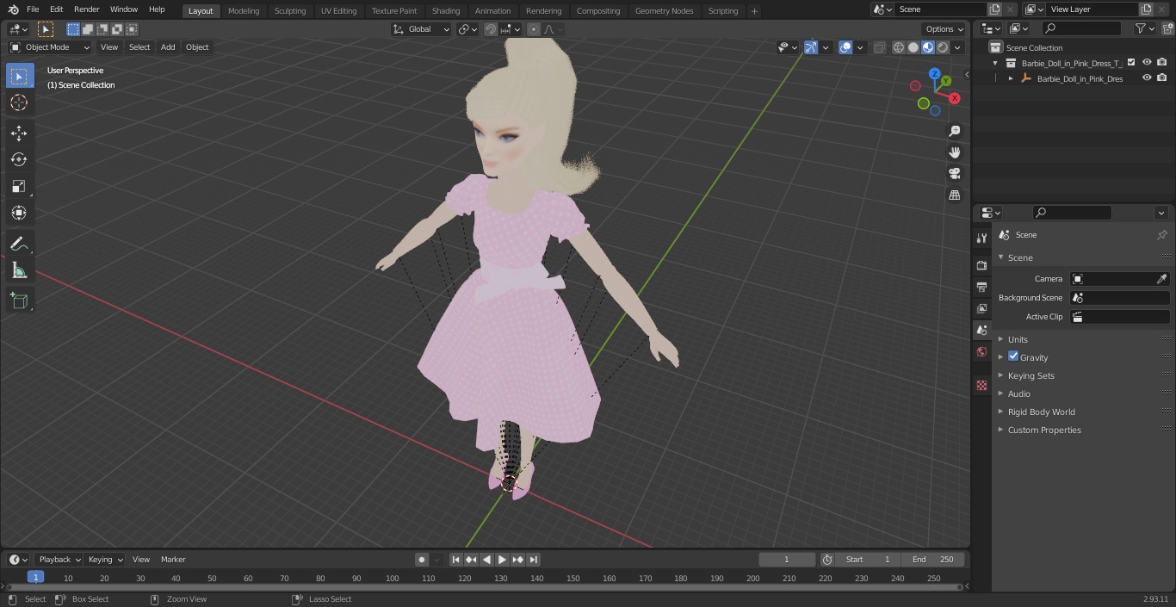This screenshot has height=607, width=1176.
Task: Toggle the Gravity checkbox
Action: [1013, 356]
